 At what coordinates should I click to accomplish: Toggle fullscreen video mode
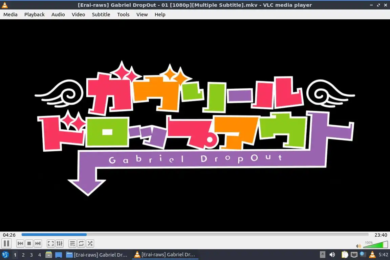(51, 243)
